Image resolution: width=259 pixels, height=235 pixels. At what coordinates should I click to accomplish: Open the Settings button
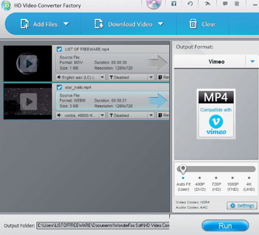pyautogui.click(x=242, y=206)
